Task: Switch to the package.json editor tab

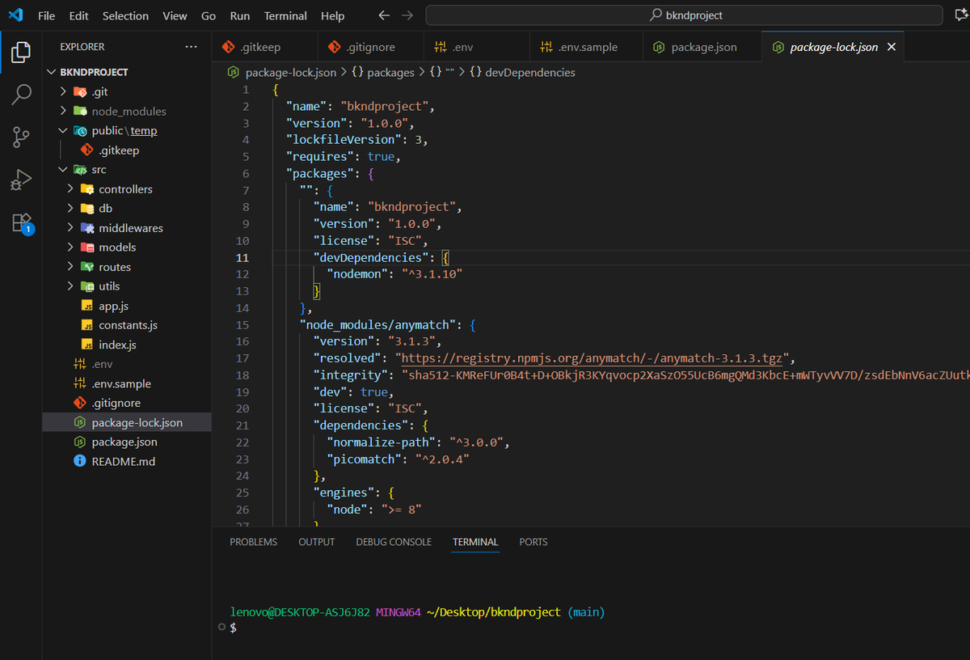Action: click(x=701, y=47)
